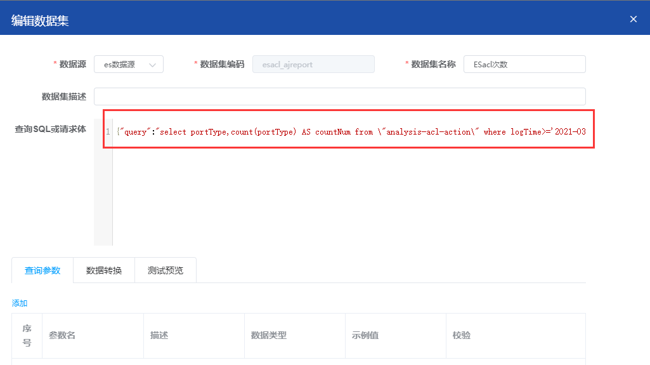This screenshot has height=365, width=650.
Task: Click the 描述 column header
Action: pyautogui.click(x=159, y=335)
